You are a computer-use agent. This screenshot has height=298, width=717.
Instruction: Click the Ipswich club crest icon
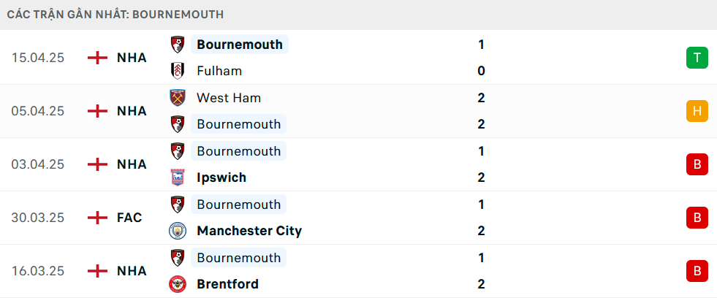pyautogui.click(x=176, y=177)
